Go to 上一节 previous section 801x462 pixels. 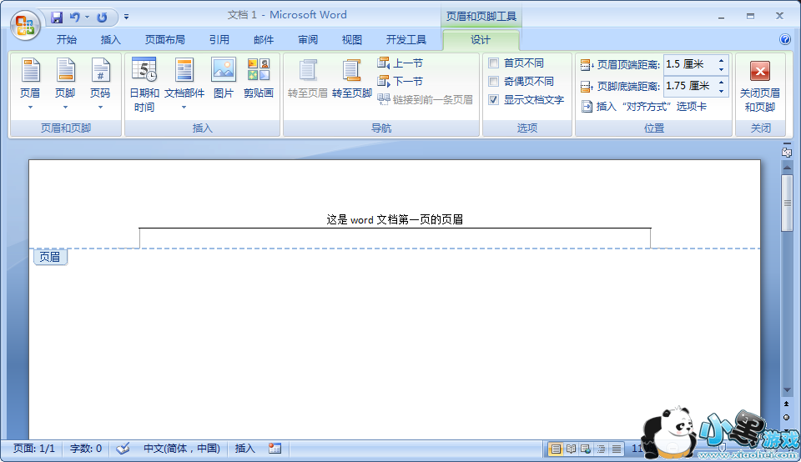coord(400,63)
